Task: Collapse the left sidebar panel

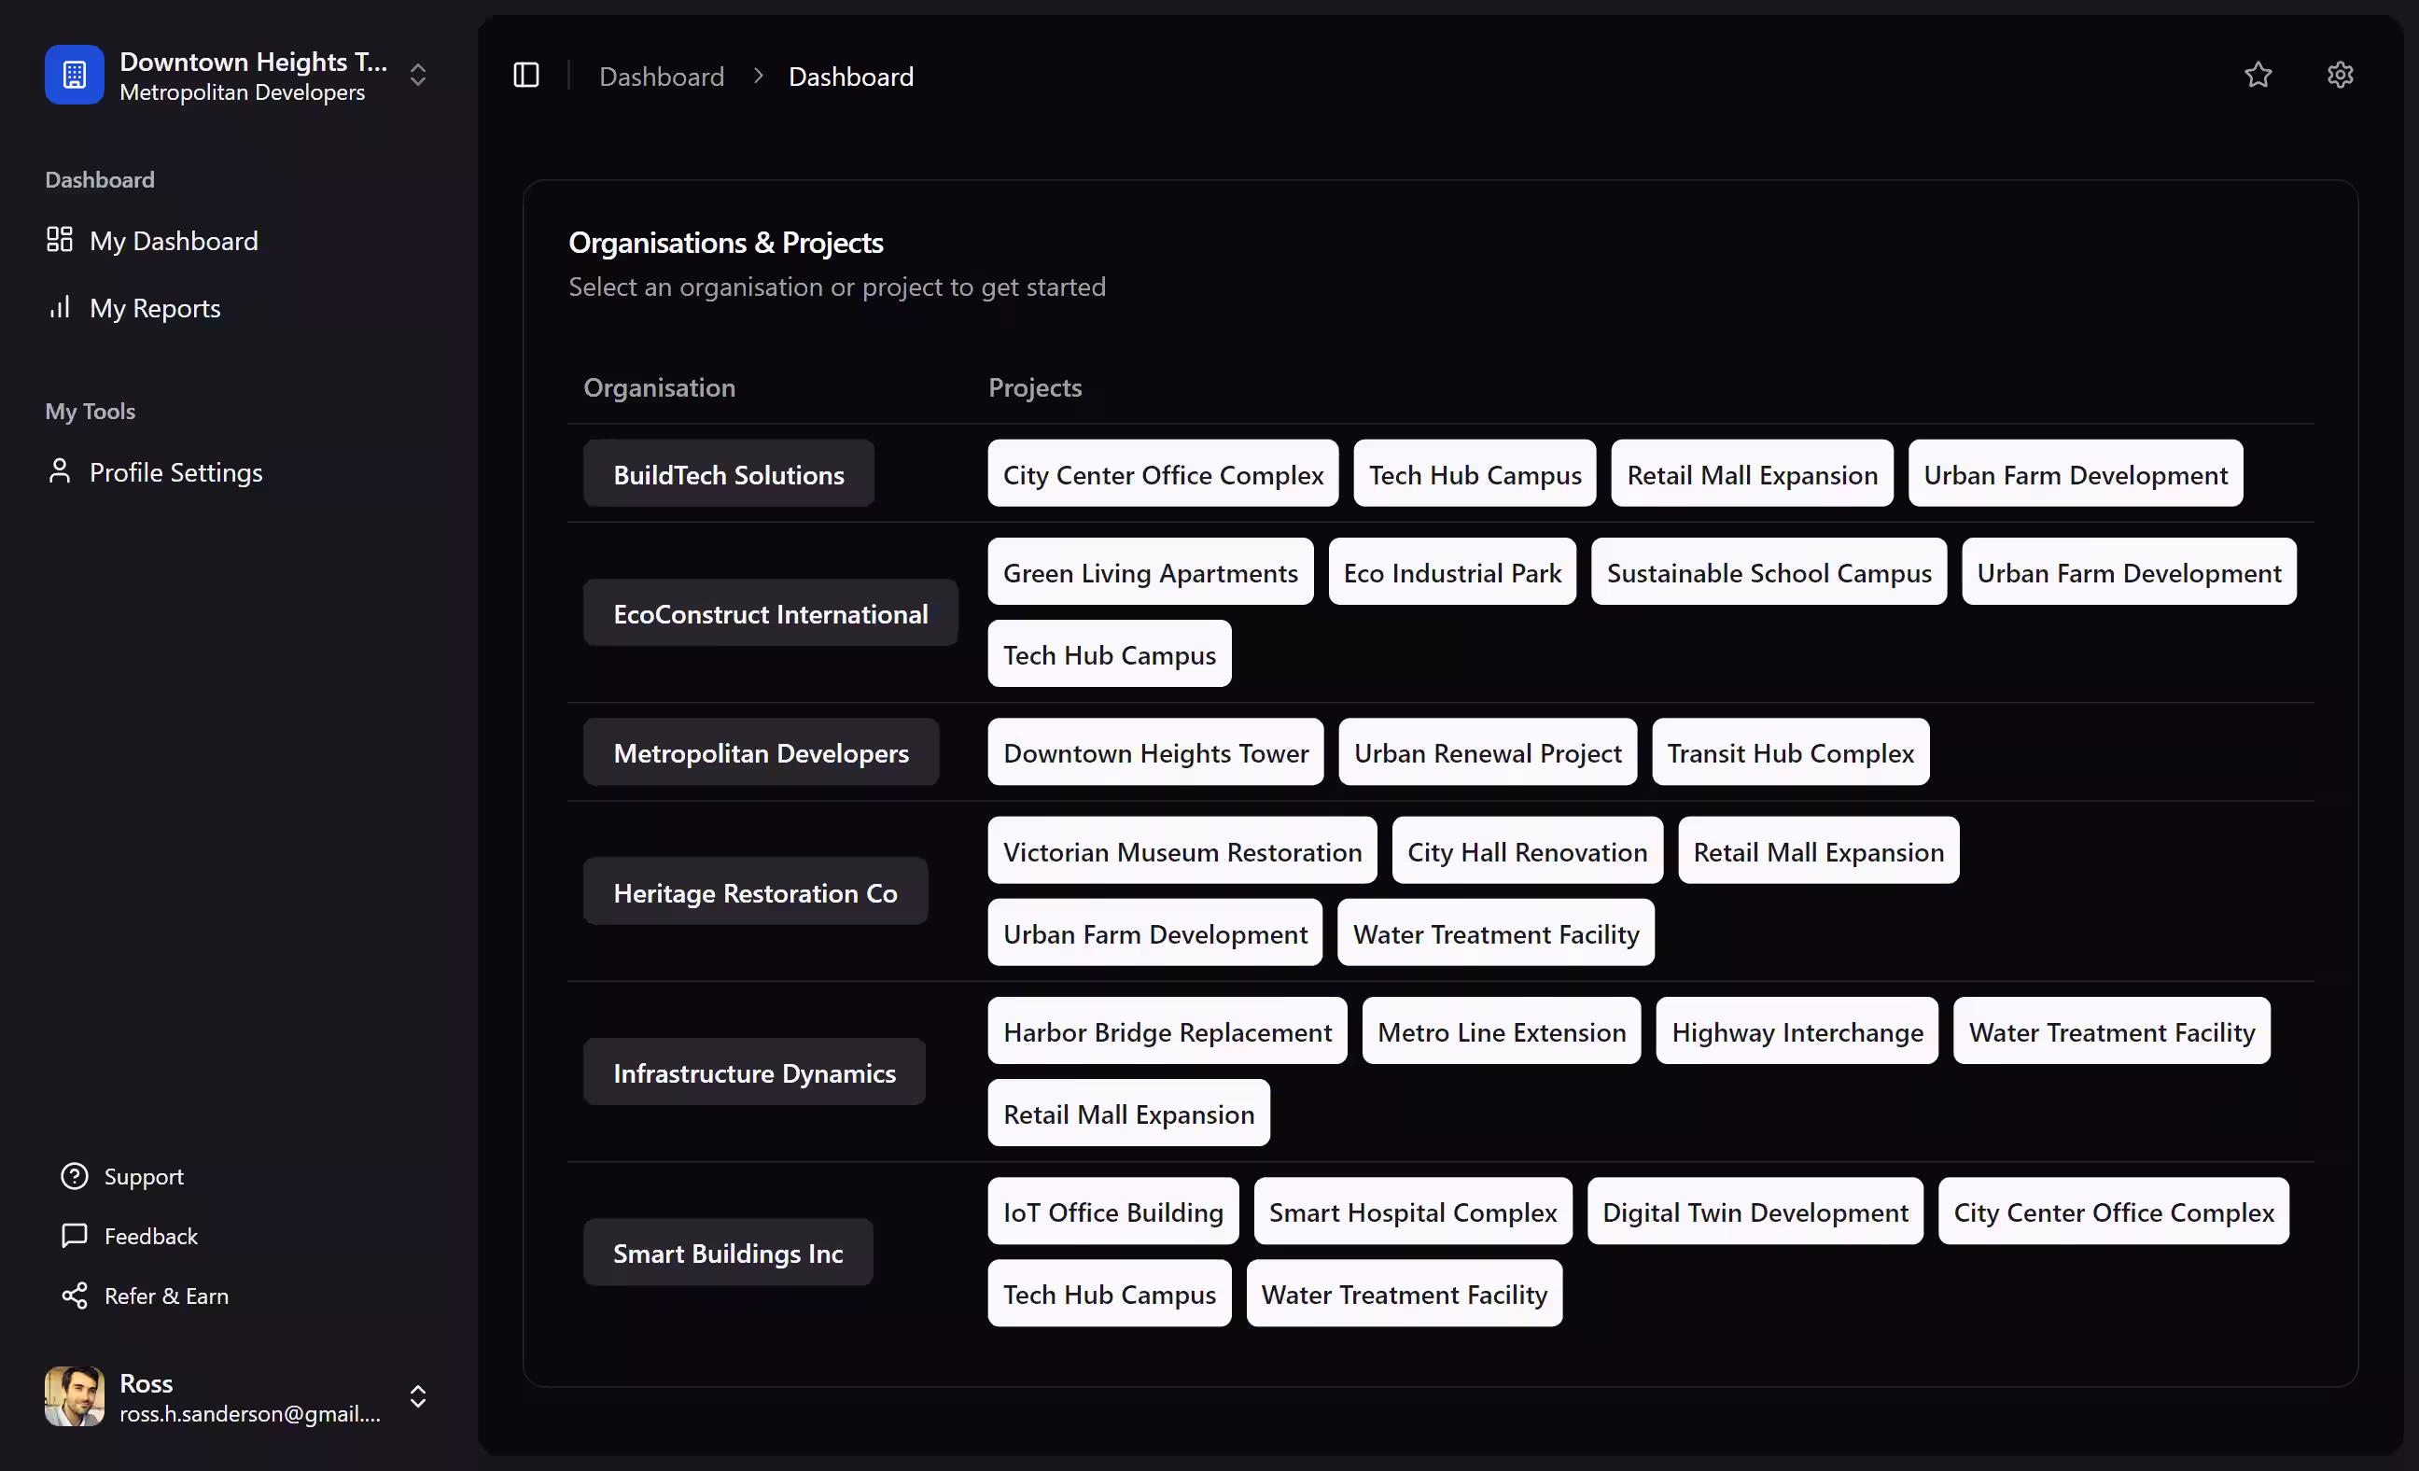Action: pos(526,75)
